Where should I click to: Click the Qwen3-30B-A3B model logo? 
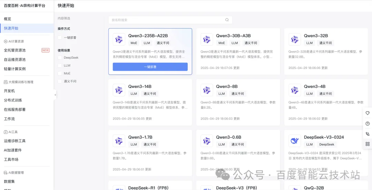207,40
